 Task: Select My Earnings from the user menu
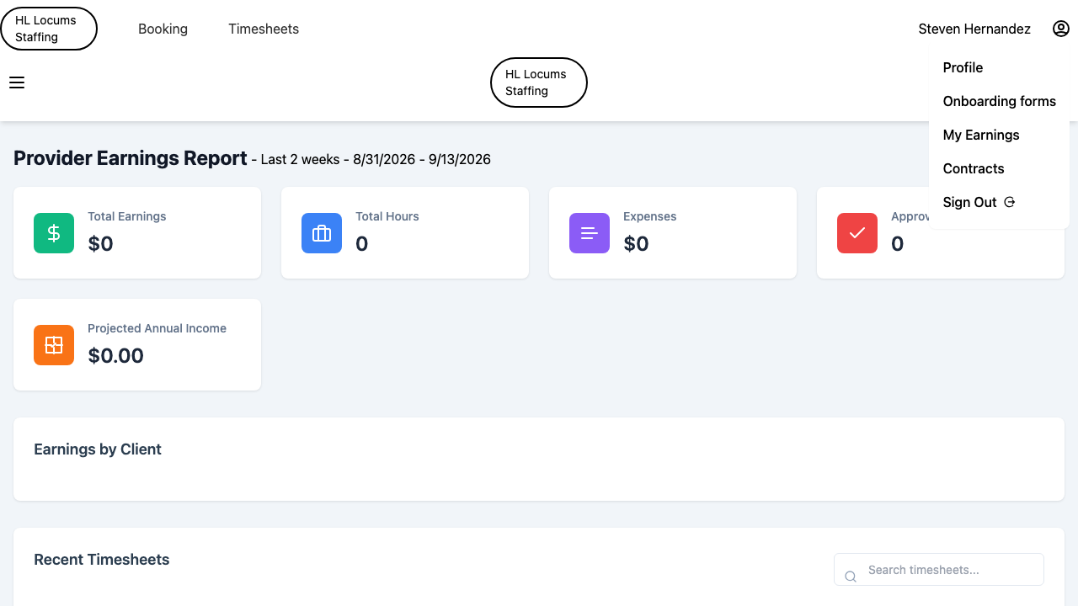(981, 135)
